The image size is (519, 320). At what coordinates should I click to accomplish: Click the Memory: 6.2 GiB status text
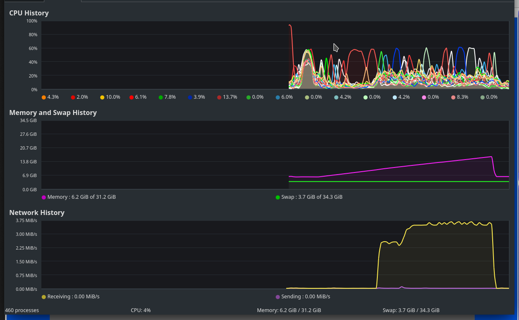point(289,310)
